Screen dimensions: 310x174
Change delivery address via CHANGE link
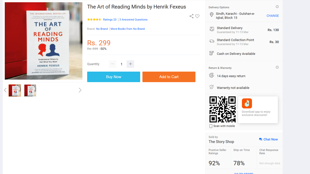[273, 16]
